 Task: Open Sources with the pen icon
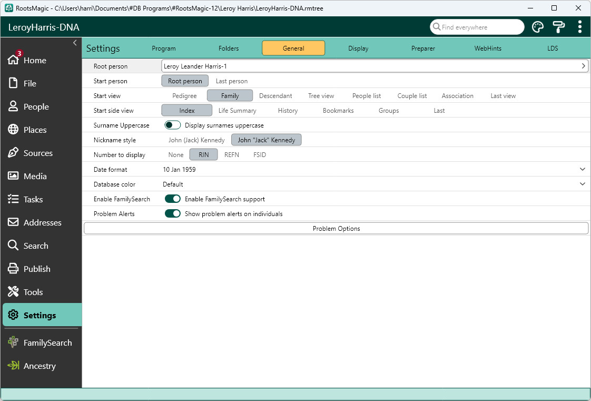[13, 153]
